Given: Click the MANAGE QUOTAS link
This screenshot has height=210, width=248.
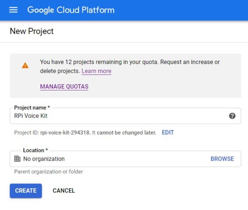Looking at the screenshot, I should point(64,87).
